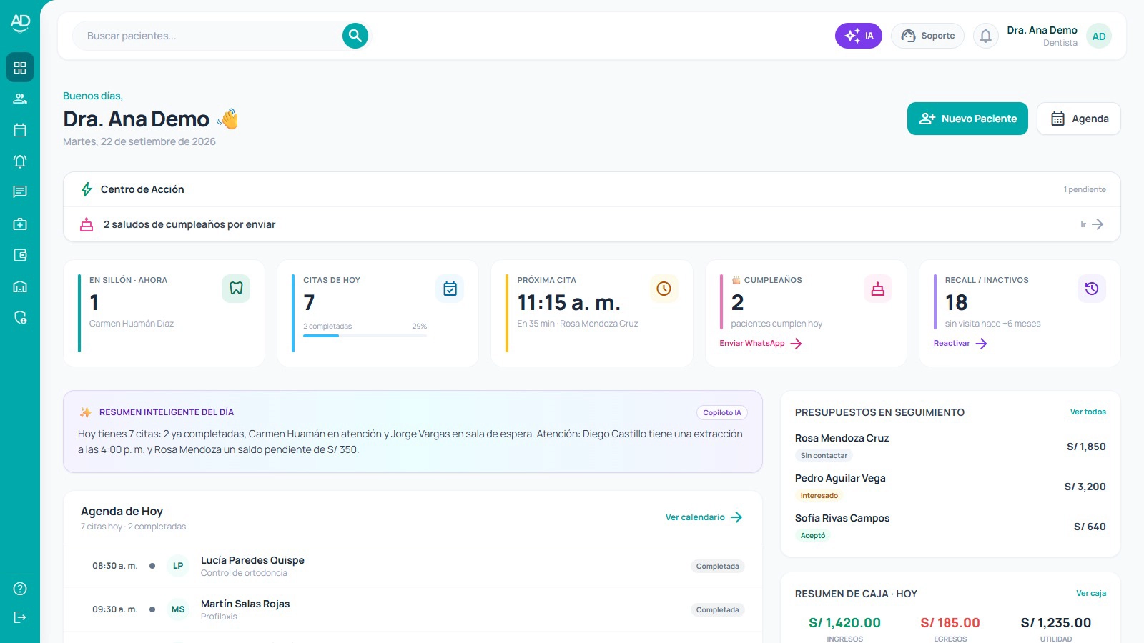
Task: Open the dashboard grid icon in sidebar
Action: [20, 67]
